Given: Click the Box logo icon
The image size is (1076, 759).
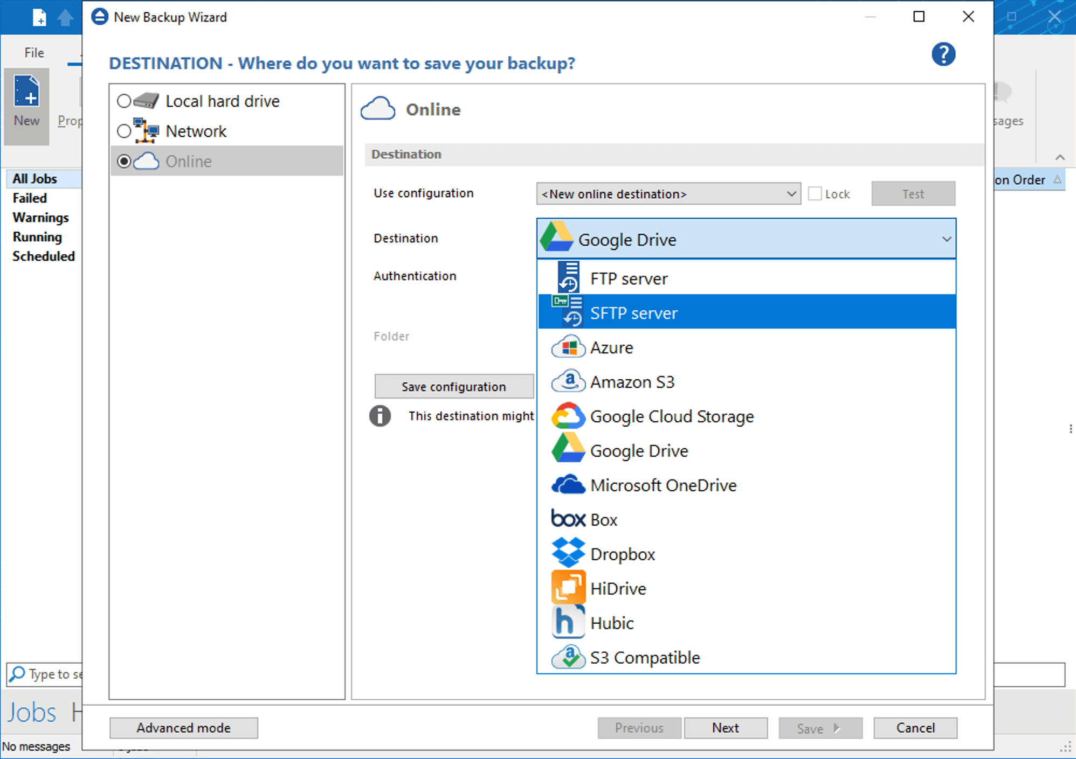Looking at the screenshot, I should point(568,519).
